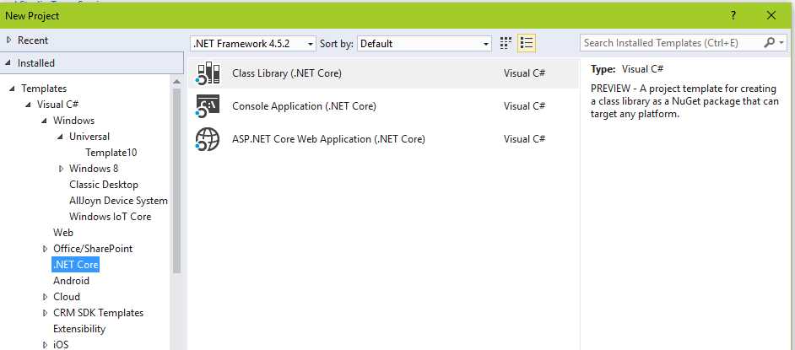Image resolution: width=795 pixels, height=350 pixels.
Task: Switch to the medium icons list view
Action: (x=527, y=44)
